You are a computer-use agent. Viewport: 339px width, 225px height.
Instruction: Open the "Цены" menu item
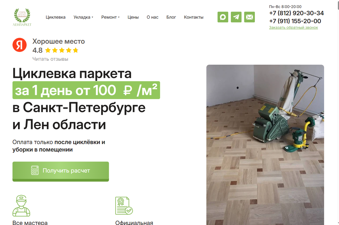point(133,17)
